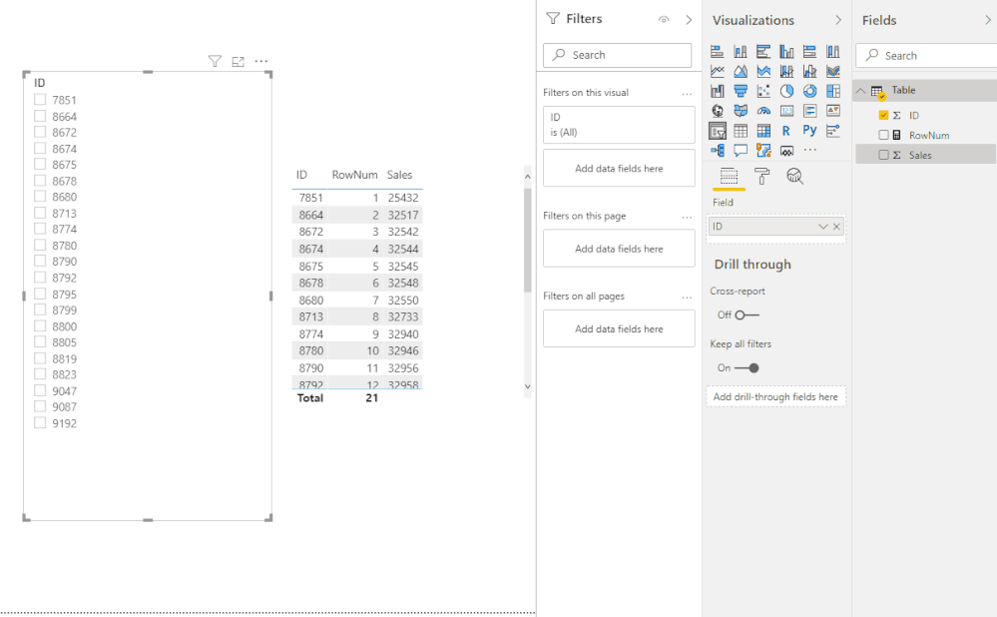Select the stacked bar chart visual
The image size is (997, 617).
pyautogui.click(x=718, y=52)
